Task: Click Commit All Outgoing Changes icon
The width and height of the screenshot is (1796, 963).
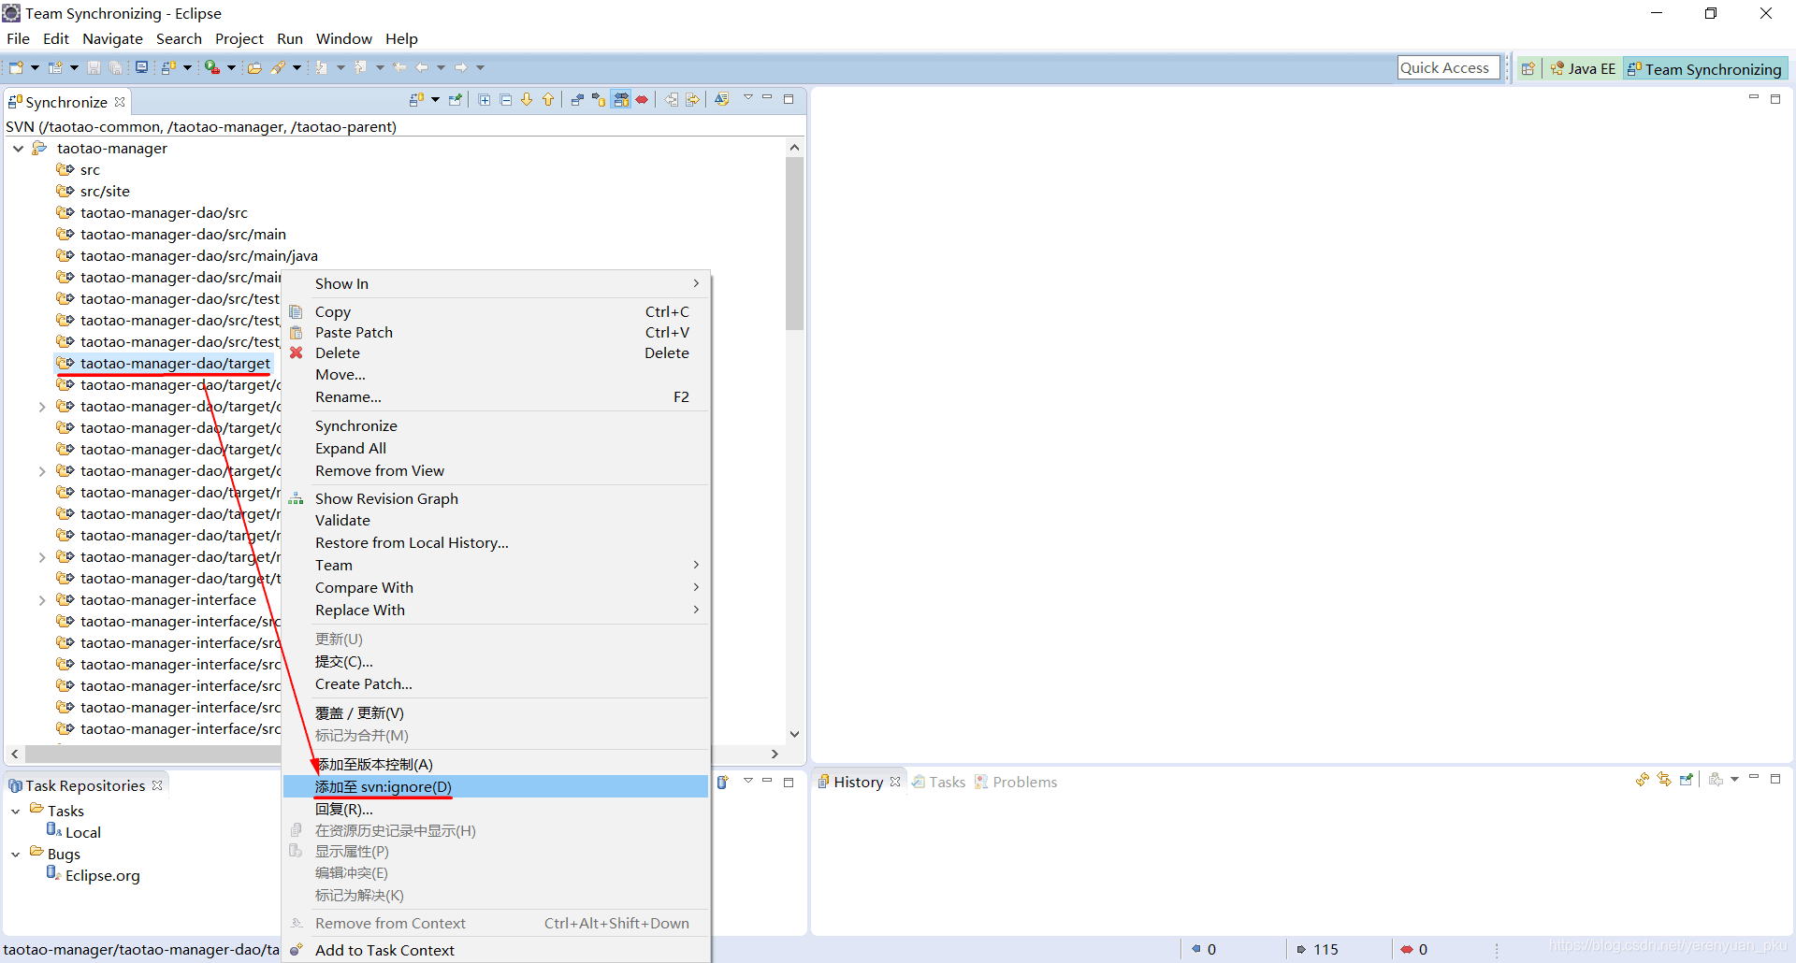Action: [693, 99]
